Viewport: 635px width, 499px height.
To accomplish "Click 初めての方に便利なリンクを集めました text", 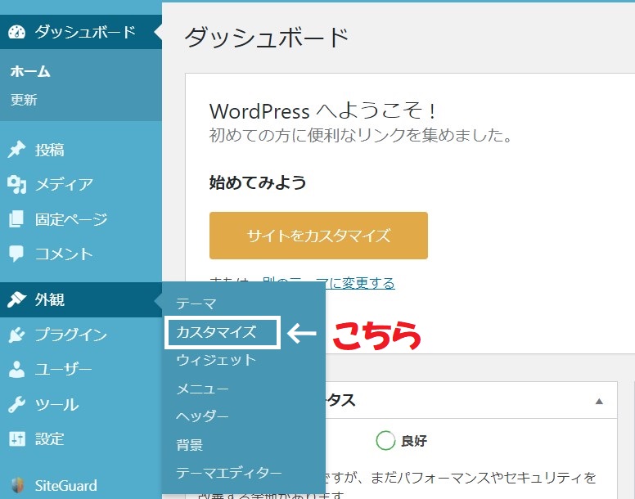I will [360, 135].
